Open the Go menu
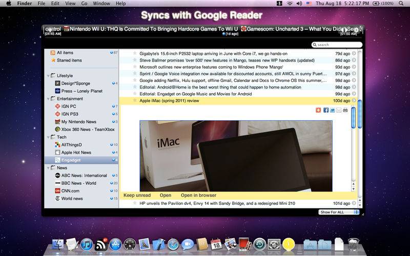Viewport: 410px width, 256px height. click(x=84, y=4)
